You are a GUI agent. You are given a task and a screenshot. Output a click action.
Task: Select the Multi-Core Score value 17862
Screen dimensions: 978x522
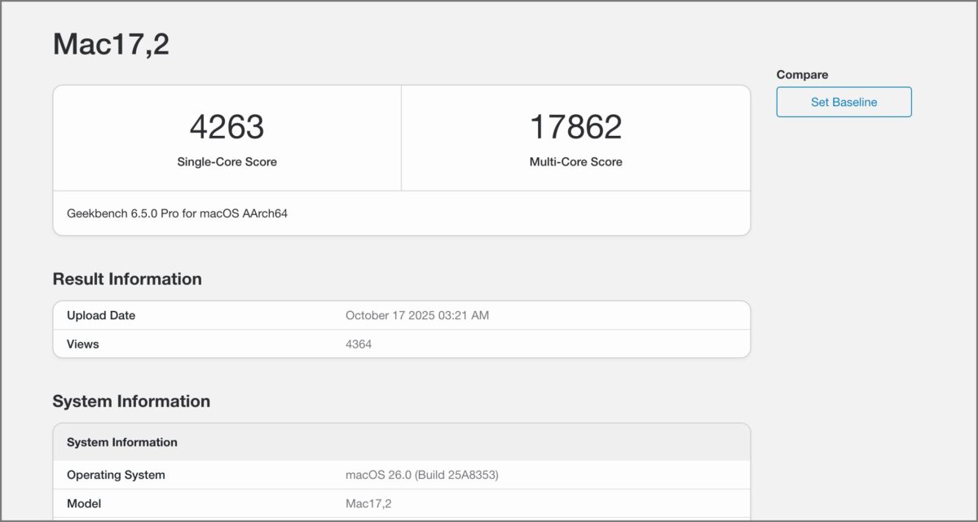pyautogui.click(x=576, y=126)
